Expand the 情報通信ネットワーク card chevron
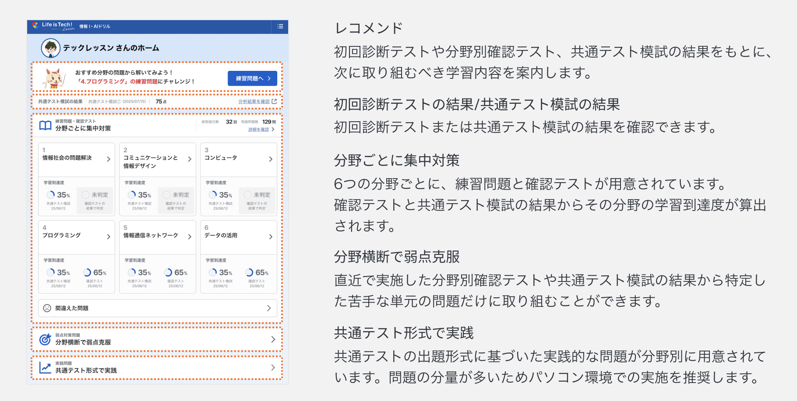The height and width of the screenshot is (401, 797). tap(190, 237)
